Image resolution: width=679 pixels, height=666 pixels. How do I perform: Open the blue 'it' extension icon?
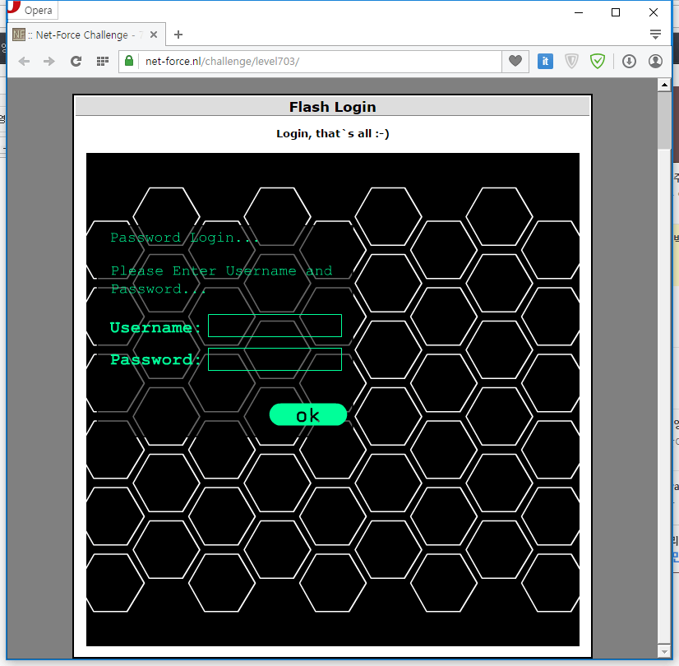pos(545,62)
